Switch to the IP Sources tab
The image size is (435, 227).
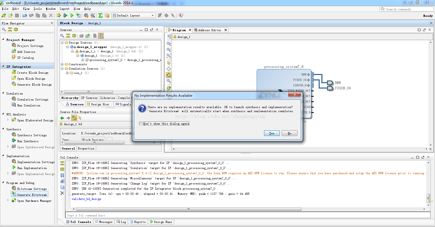pos(89,98)
